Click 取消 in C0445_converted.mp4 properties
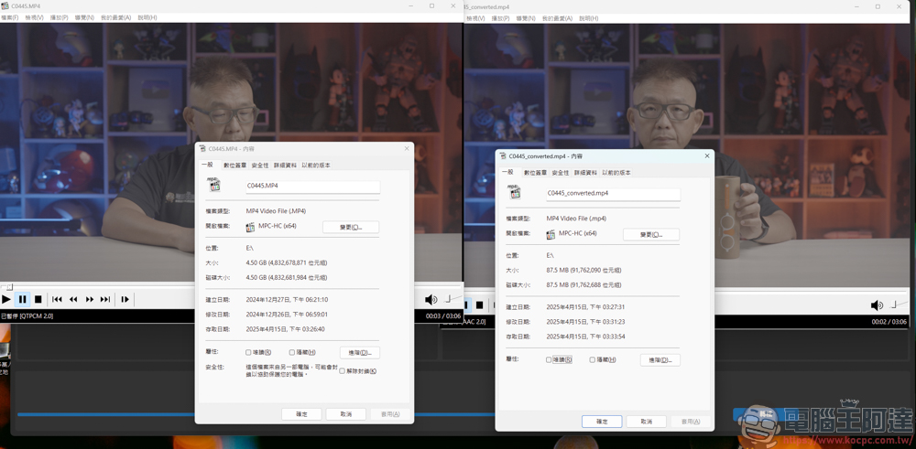This screenshot has width=916, height=449. (646, 421)
